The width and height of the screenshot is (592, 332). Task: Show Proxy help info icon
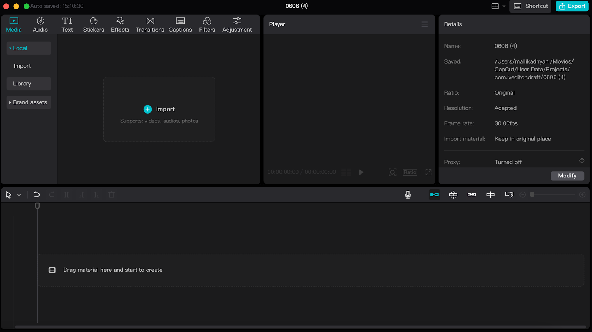tap(582, 161)
